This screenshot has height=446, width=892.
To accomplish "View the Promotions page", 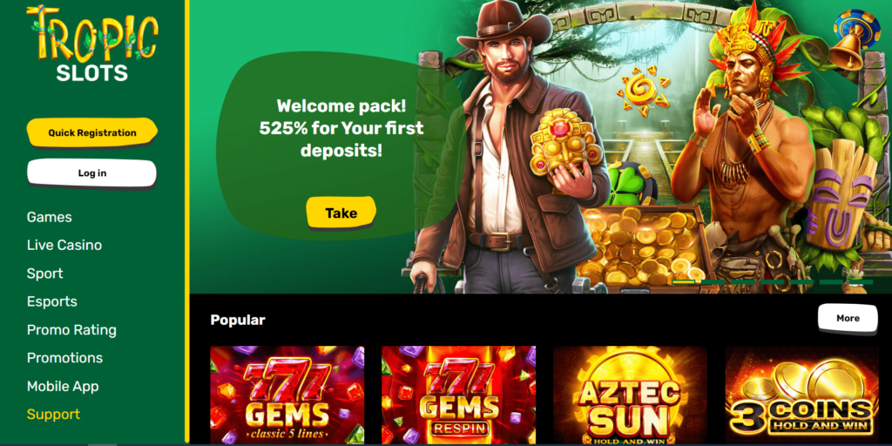I will [64, 358].
